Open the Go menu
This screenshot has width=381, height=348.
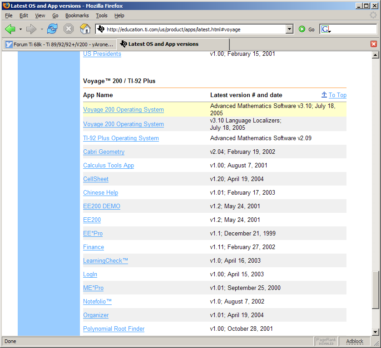(55, 15)
